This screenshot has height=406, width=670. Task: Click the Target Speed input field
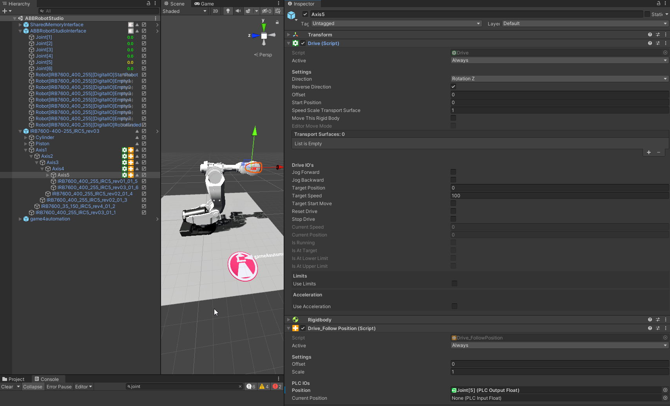pos(559,196)
